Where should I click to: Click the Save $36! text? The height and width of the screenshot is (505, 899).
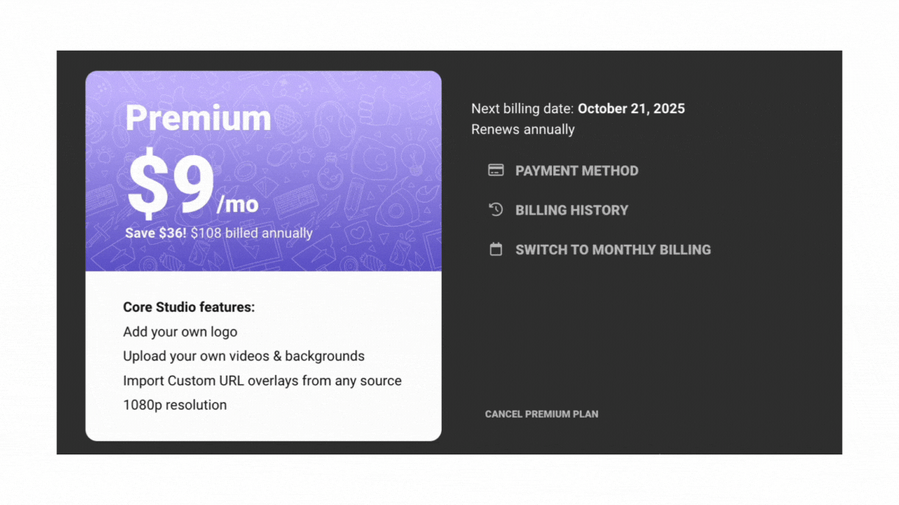click(x=156, y=233)
